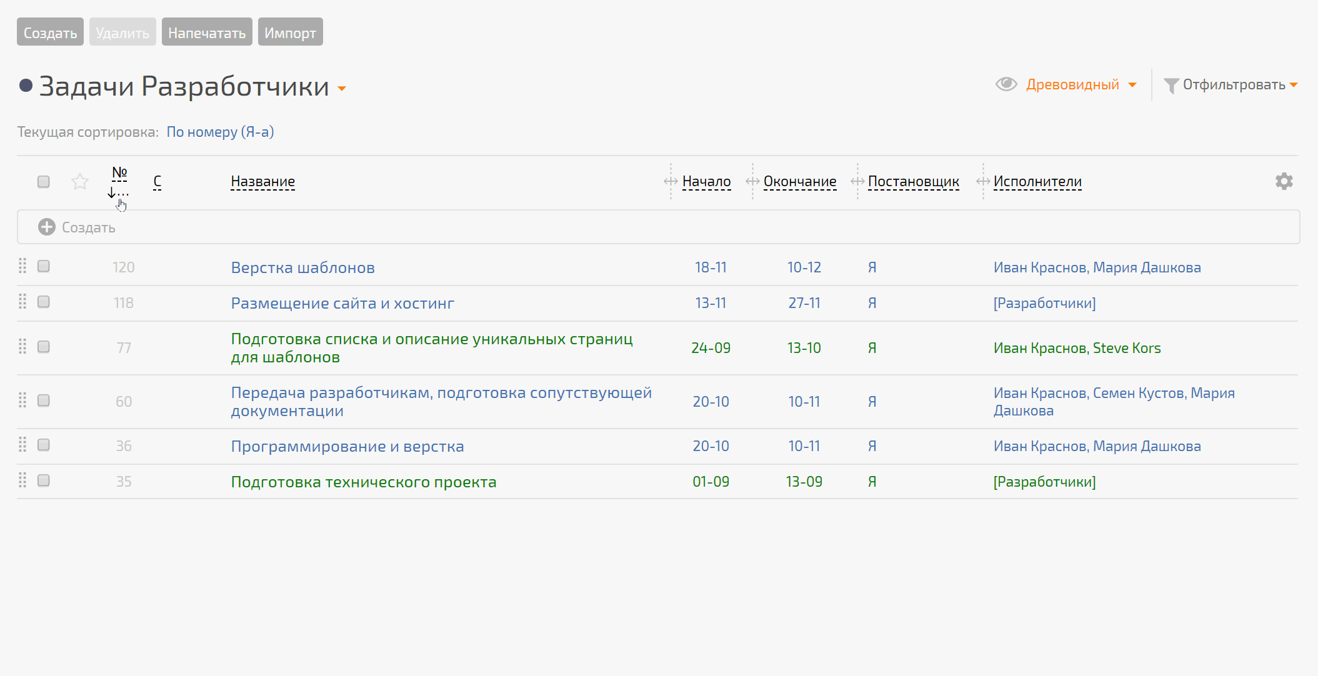Open table column settings gear
This screenshot has width=1318, height=676.
click(1284, 181)
